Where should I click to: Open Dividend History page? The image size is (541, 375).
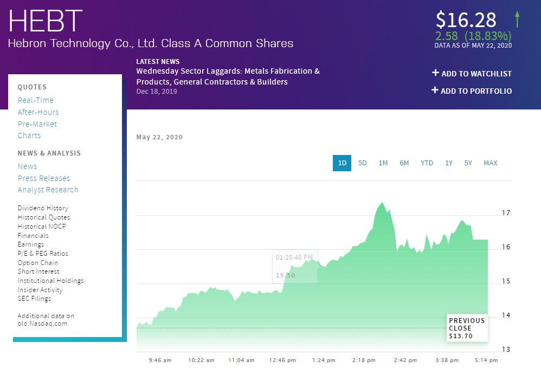43,208
